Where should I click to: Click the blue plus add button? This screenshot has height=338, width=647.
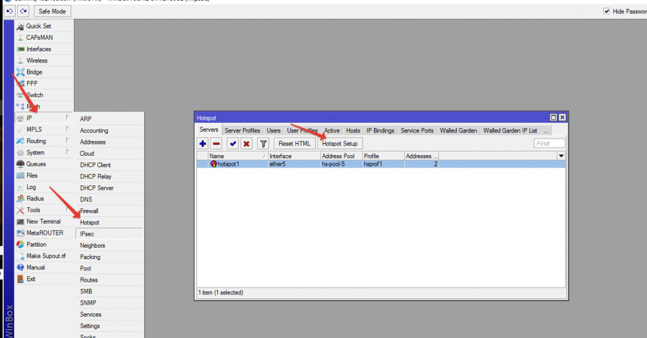point(203,144)
